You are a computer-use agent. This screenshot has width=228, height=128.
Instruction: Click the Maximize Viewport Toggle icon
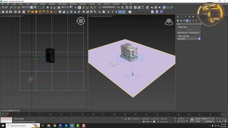tap(226, 121)
